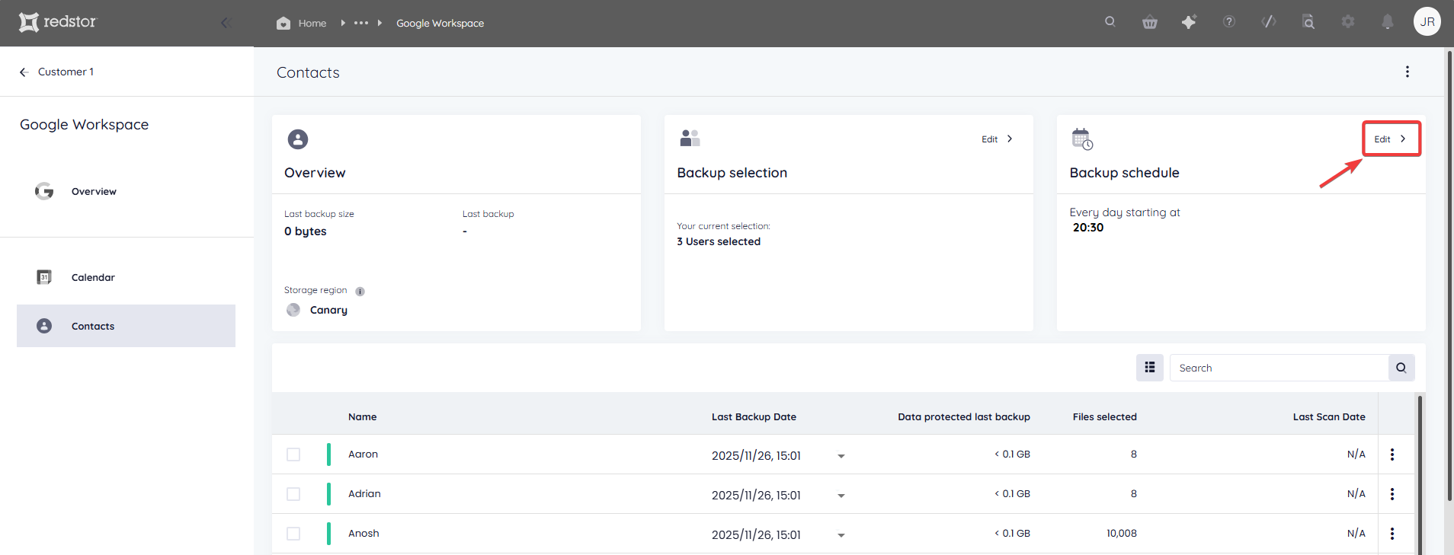Open settings gear icon
1454x555 pixels.
tap(1348, 21)
